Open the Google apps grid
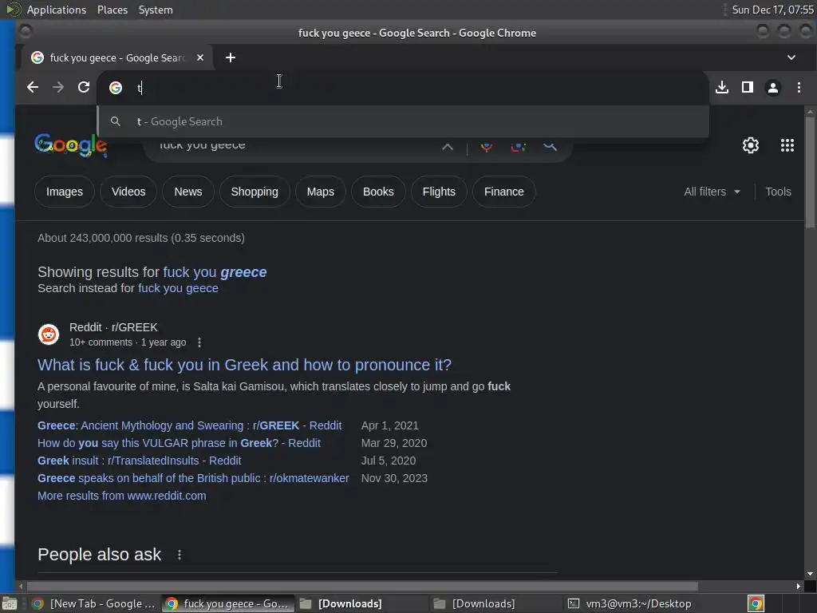Viewport: 817px width, 613px height. coord(787,145)
